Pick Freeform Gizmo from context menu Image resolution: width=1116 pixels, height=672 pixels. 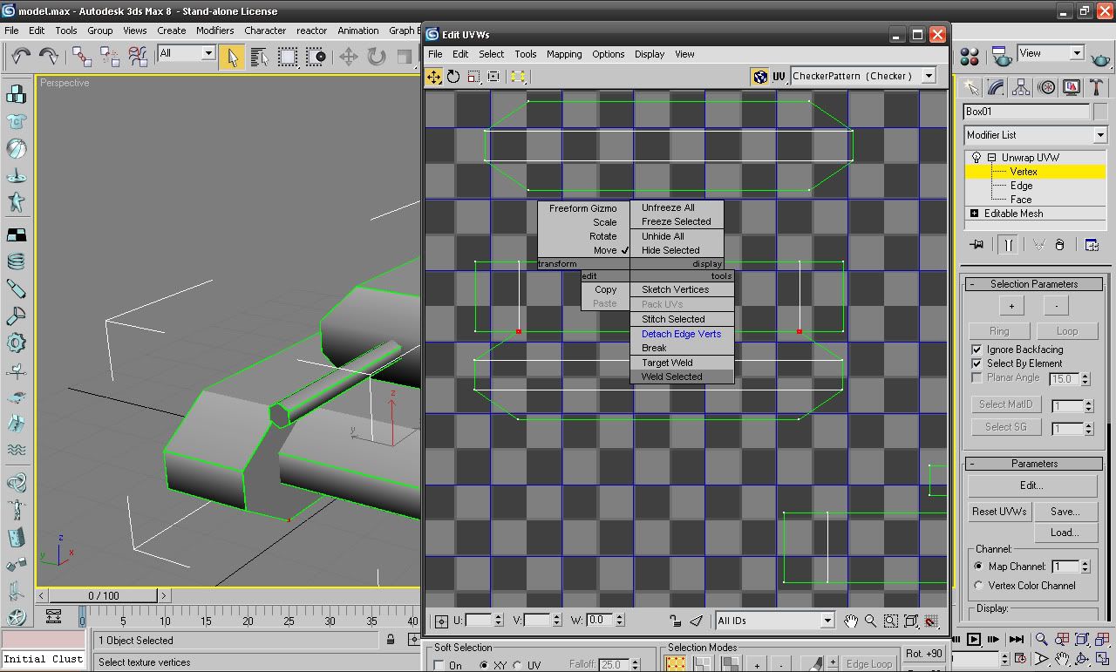coord(583,208)
